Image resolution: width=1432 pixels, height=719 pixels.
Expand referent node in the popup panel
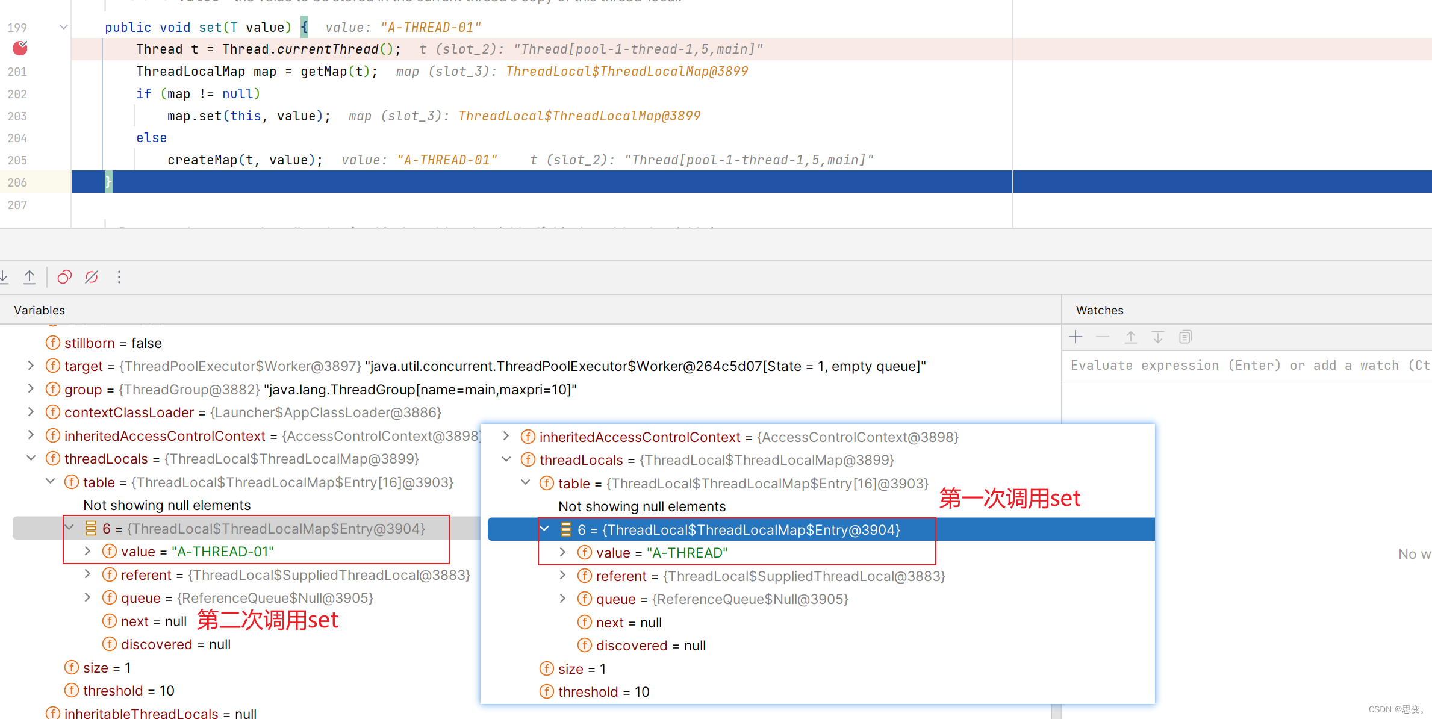click(x=563, y=576)
